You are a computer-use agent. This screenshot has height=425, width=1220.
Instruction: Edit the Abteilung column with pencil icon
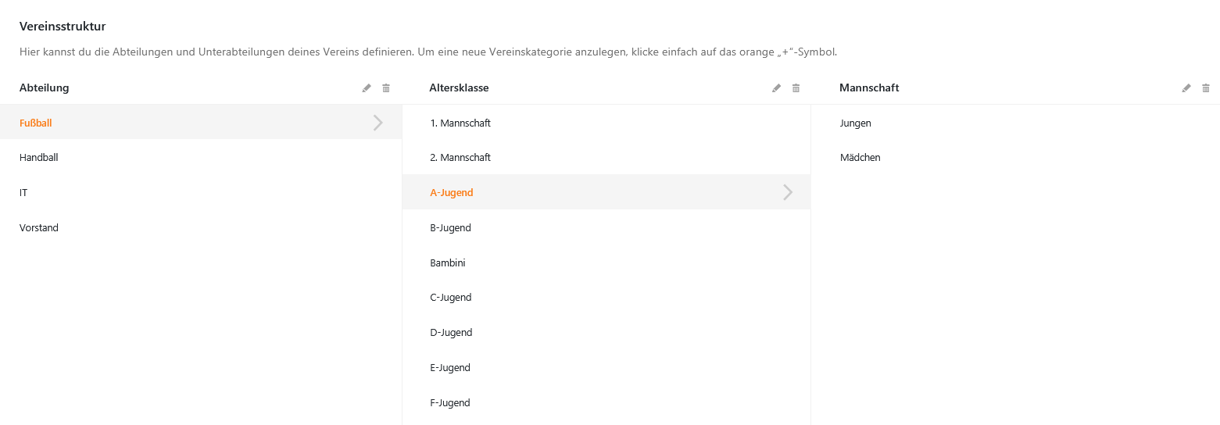pyautogui.click(x=367, y=88)
